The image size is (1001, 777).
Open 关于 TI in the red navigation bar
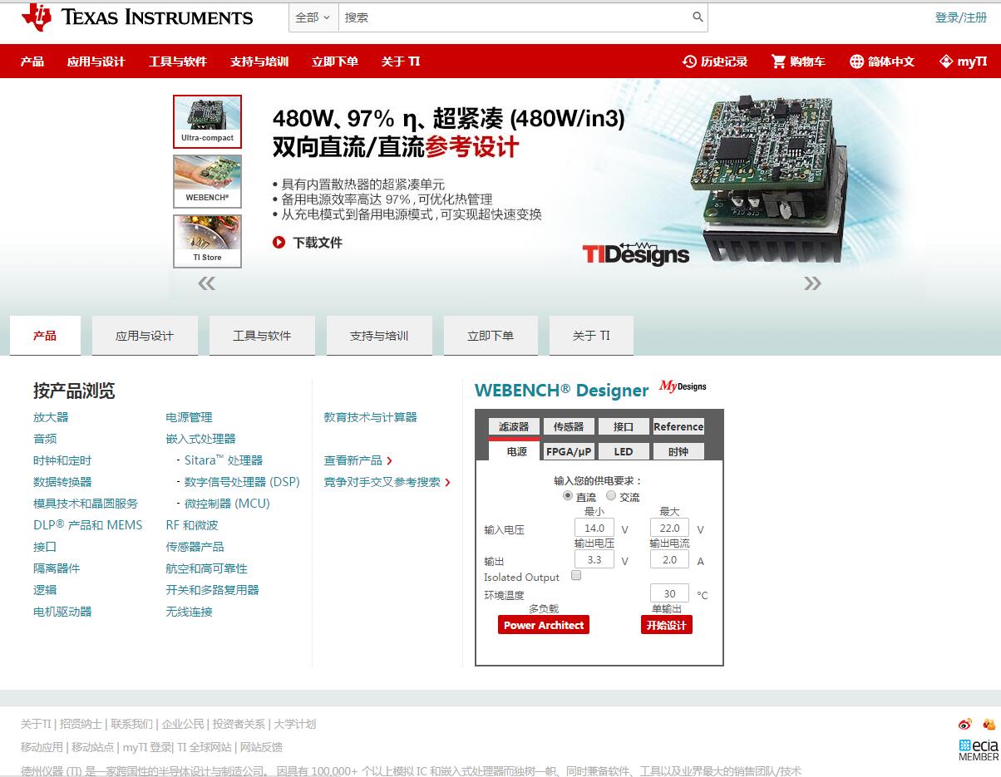(x=401, y=61)
